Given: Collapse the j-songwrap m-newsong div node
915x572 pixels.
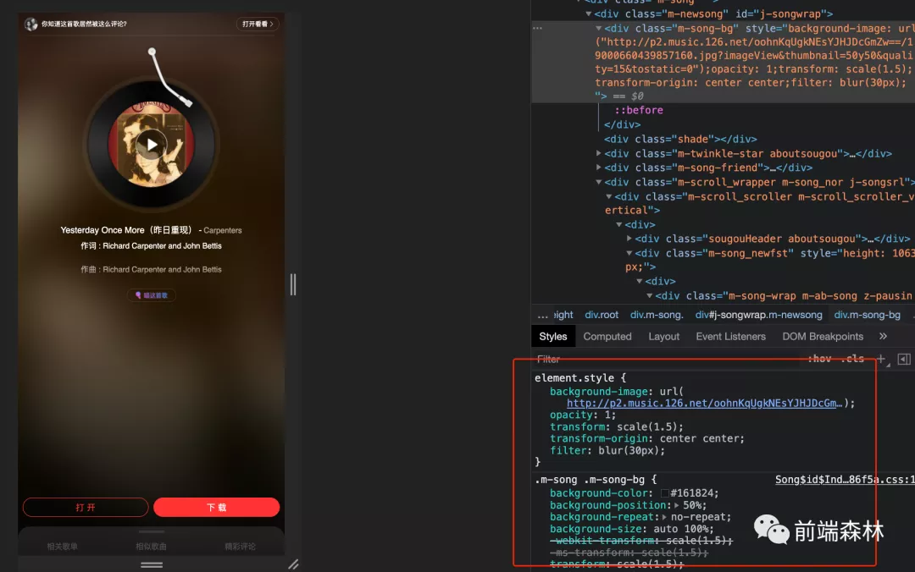Looking at the screenshot, I should [x=589, y=14].
